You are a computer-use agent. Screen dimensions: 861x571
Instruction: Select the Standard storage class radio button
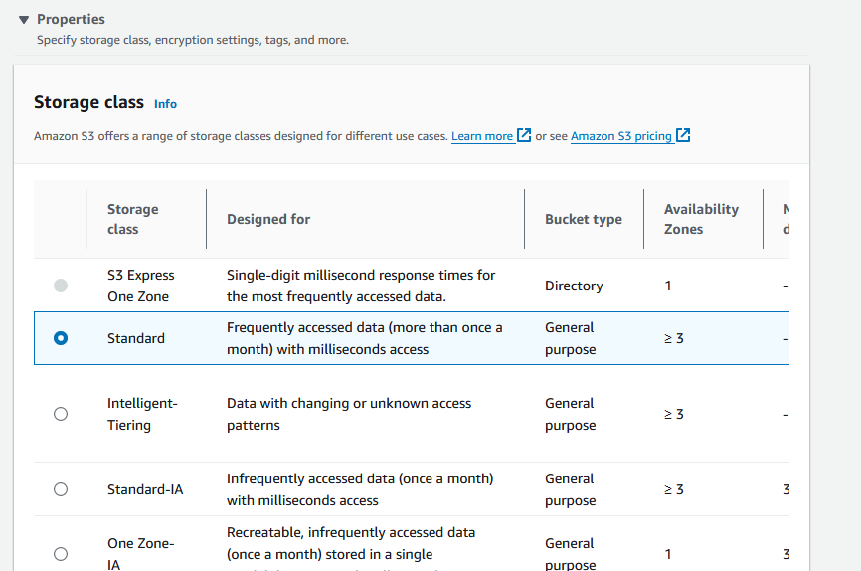click(61, 338)
